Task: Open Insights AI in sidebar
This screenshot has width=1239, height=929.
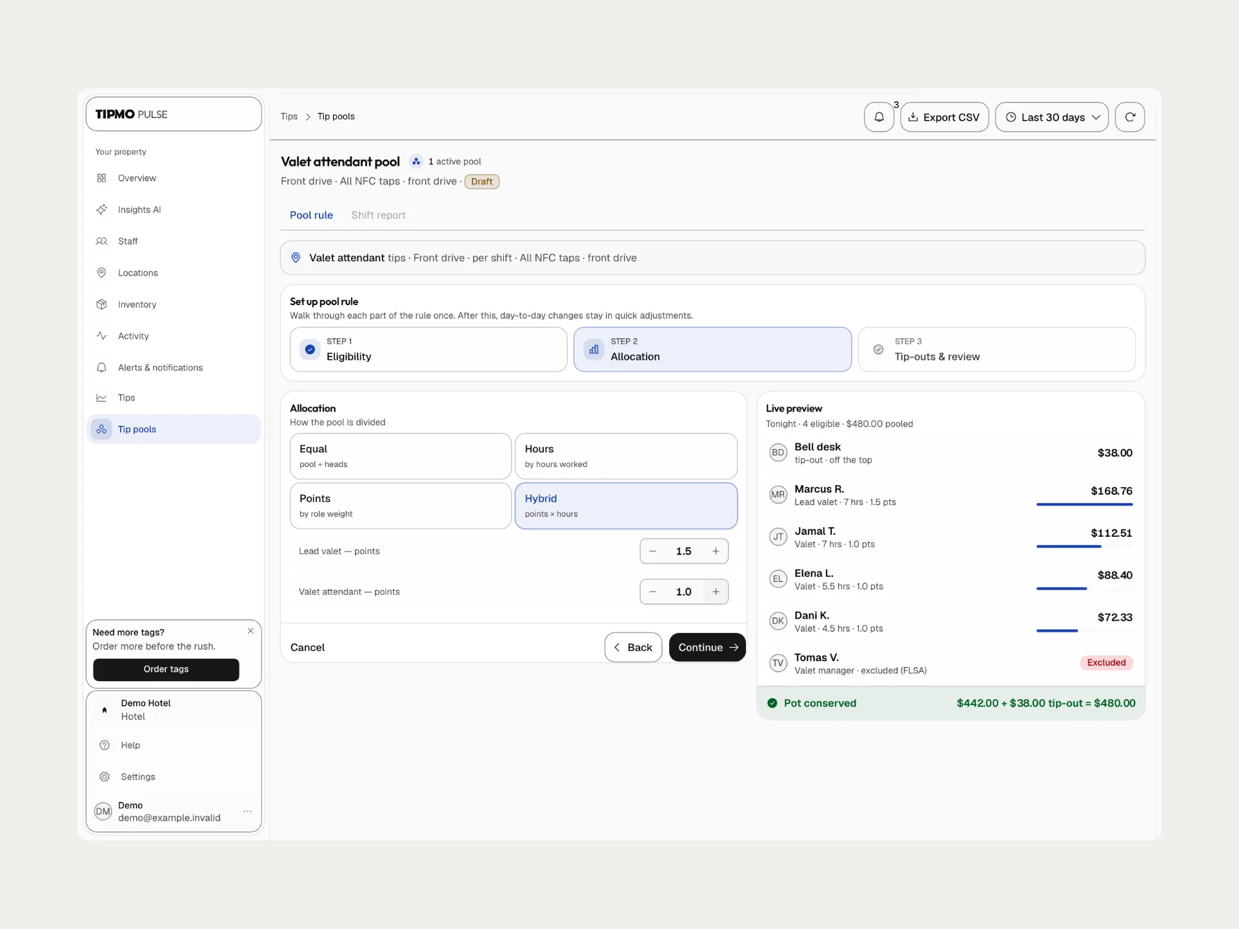Action: point(174,210)
